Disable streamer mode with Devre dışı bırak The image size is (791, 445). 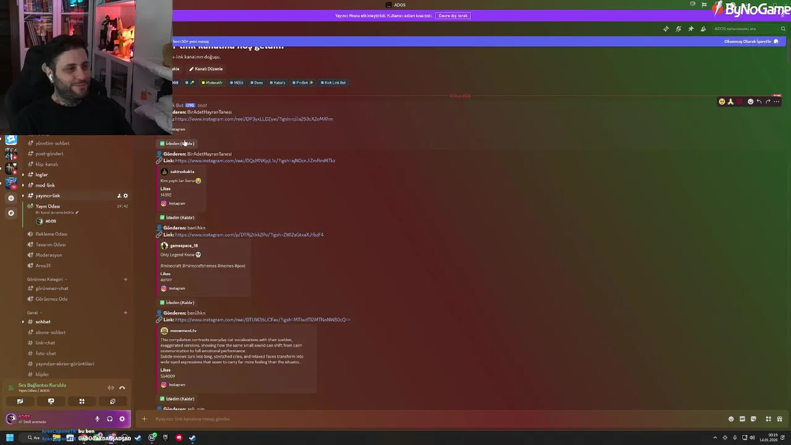(453, 15)
